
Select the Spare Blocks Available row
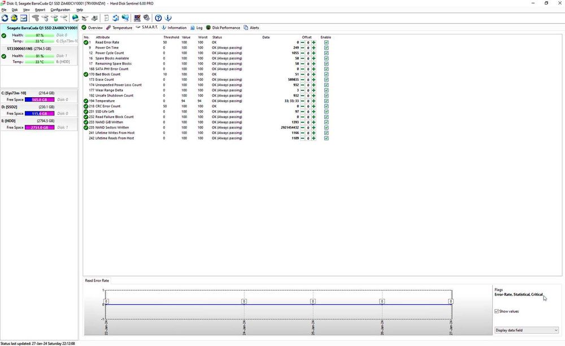tap(207, 58)
